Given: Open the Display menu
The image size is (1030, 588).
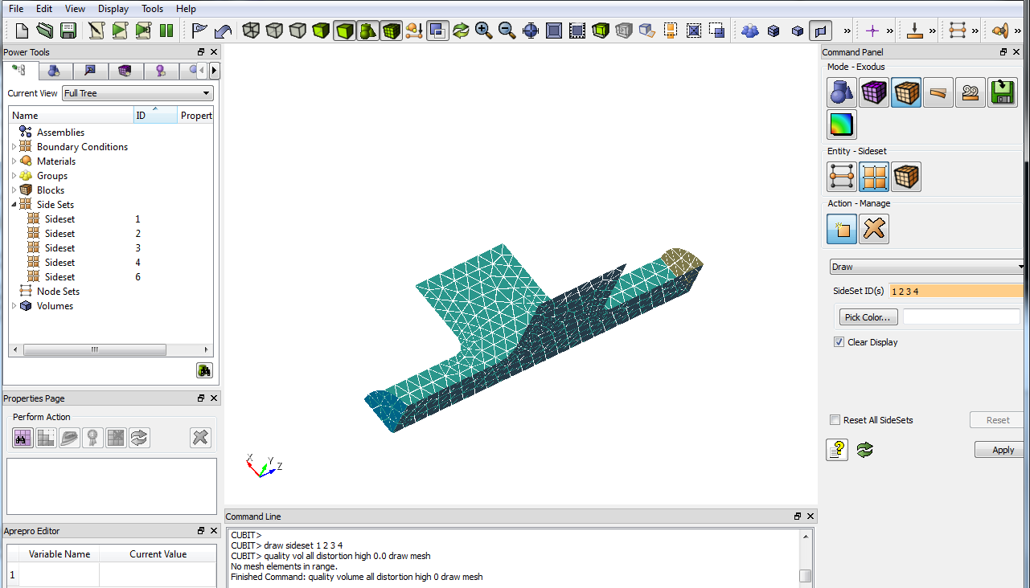Looking at the screenshot, I should 113,9.
